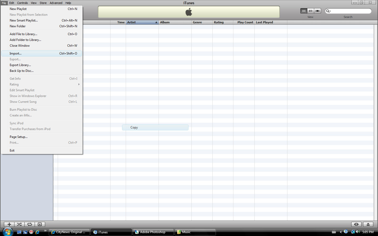Sort by the Rating column header
Viewport: 378px width, 236px height.
coord(223,22)
